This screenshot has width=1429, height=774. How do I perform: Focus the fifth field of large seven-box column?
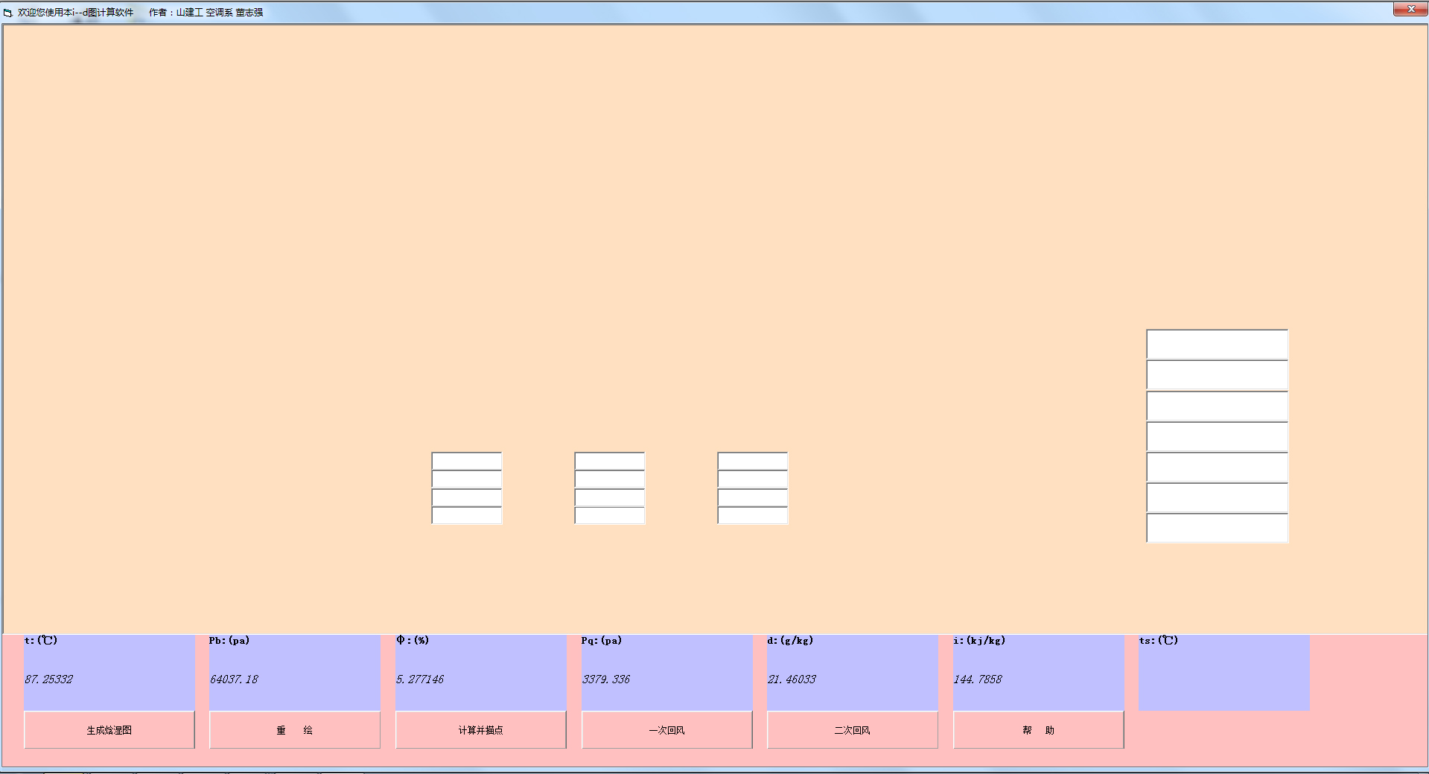(x=1218, y=467)
